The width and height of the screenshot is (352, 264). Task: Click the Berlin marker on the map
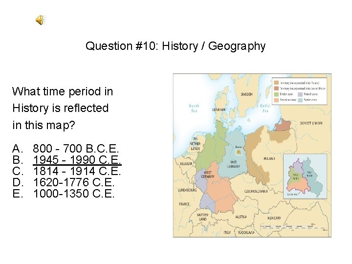tap(239, 152)
